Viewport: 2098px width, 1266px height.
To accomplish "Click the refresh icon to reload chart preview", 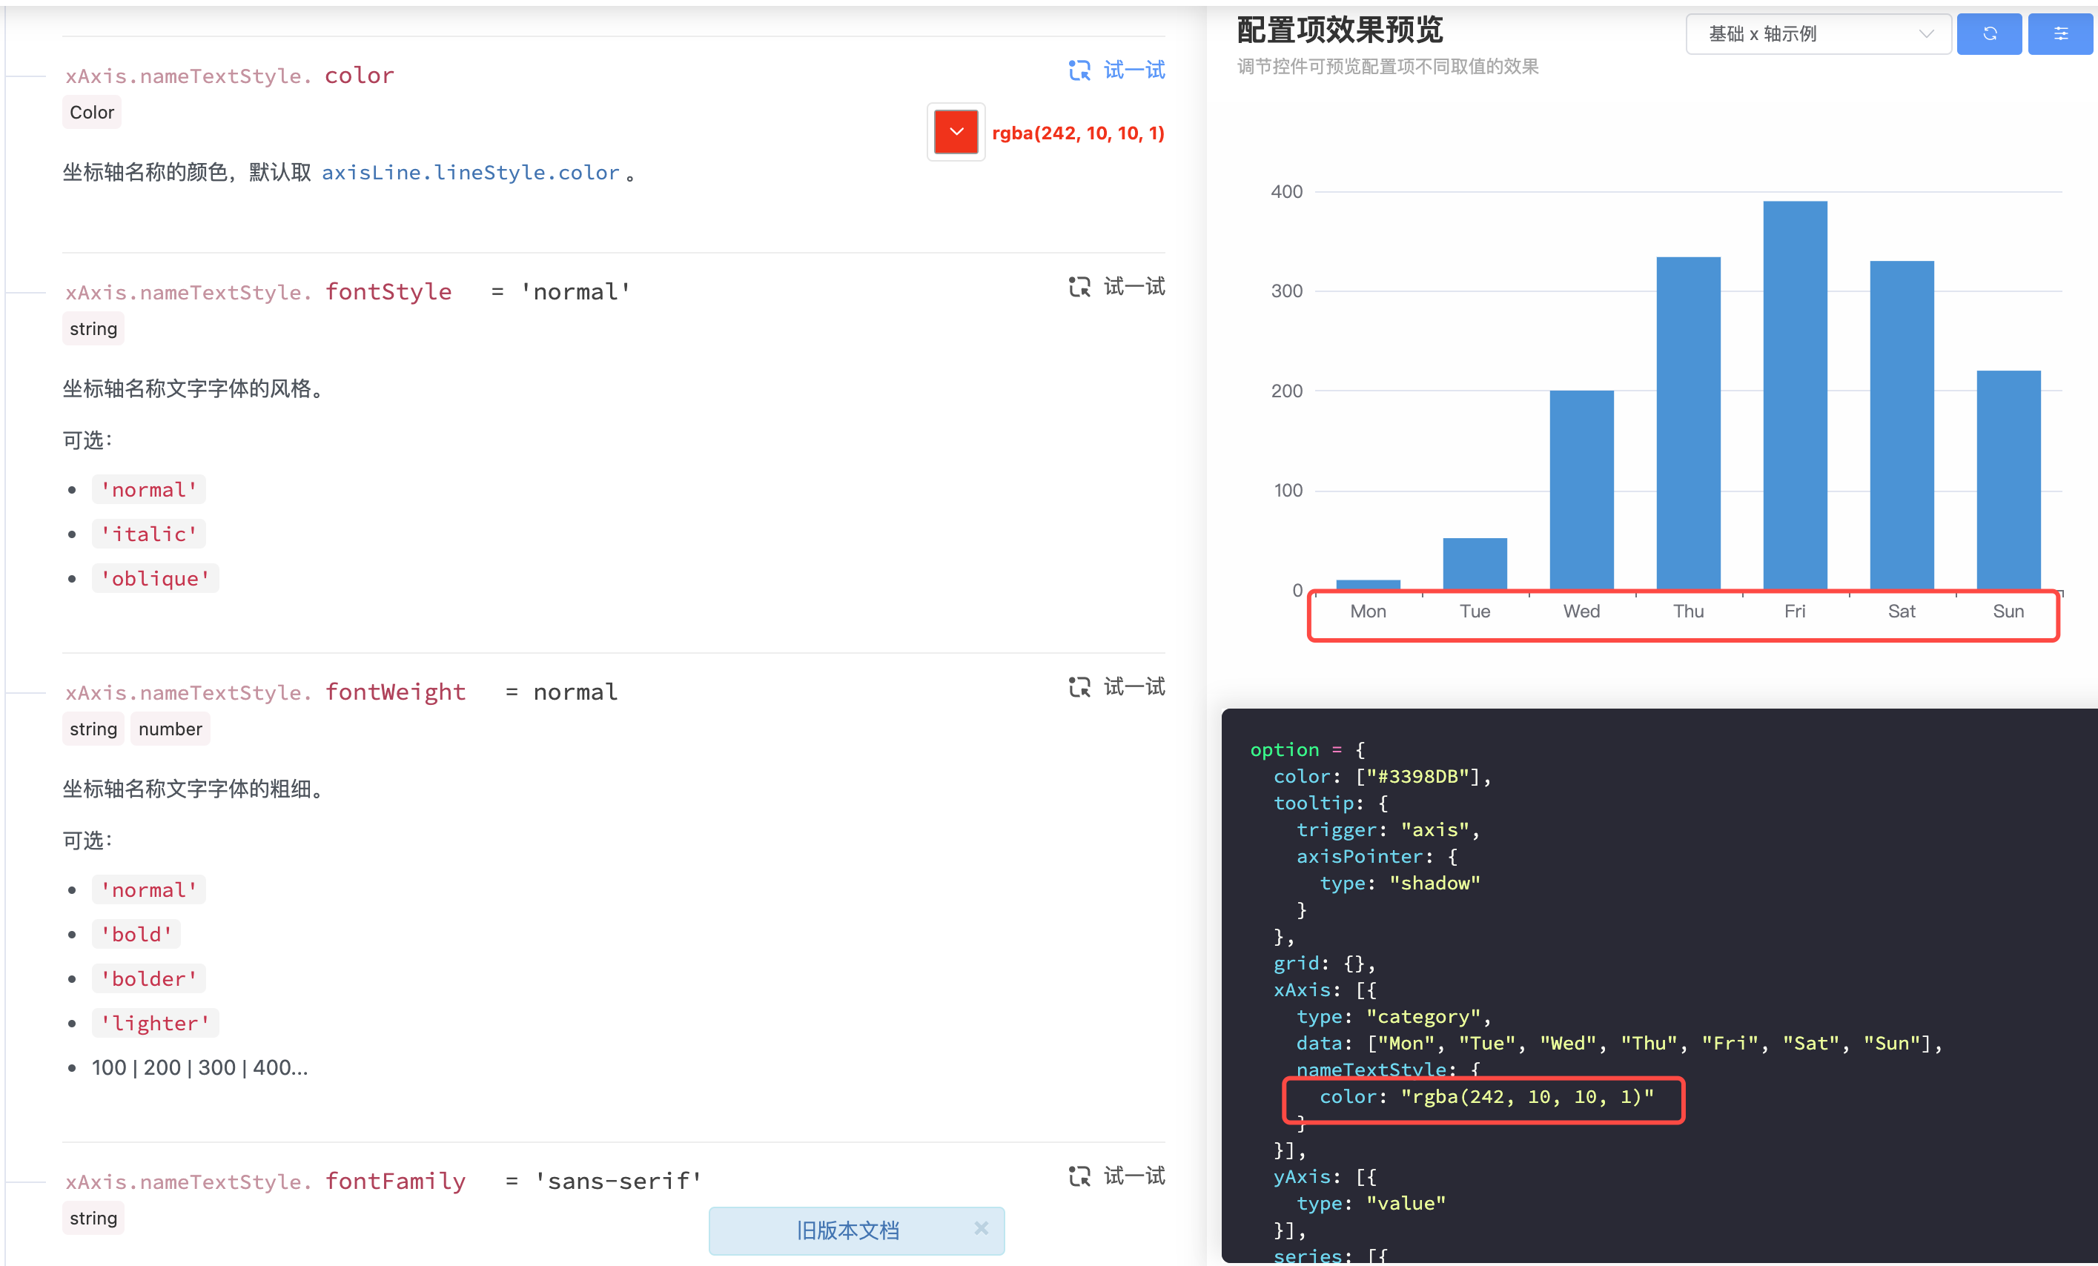I will pos(1990,34).
